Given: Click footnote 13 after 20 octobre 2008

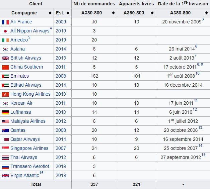Looking at the screenshot, I should pyautogui.click(x=200, y=127).
